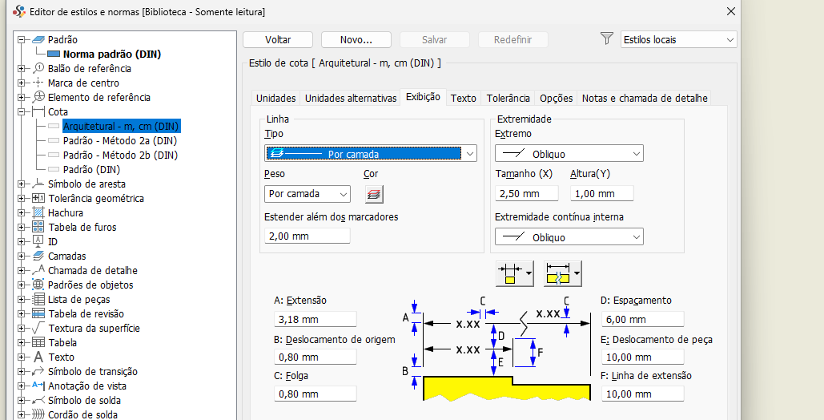Select Arquitetural - m, cm (DIN) style

[x=122, y=126]
